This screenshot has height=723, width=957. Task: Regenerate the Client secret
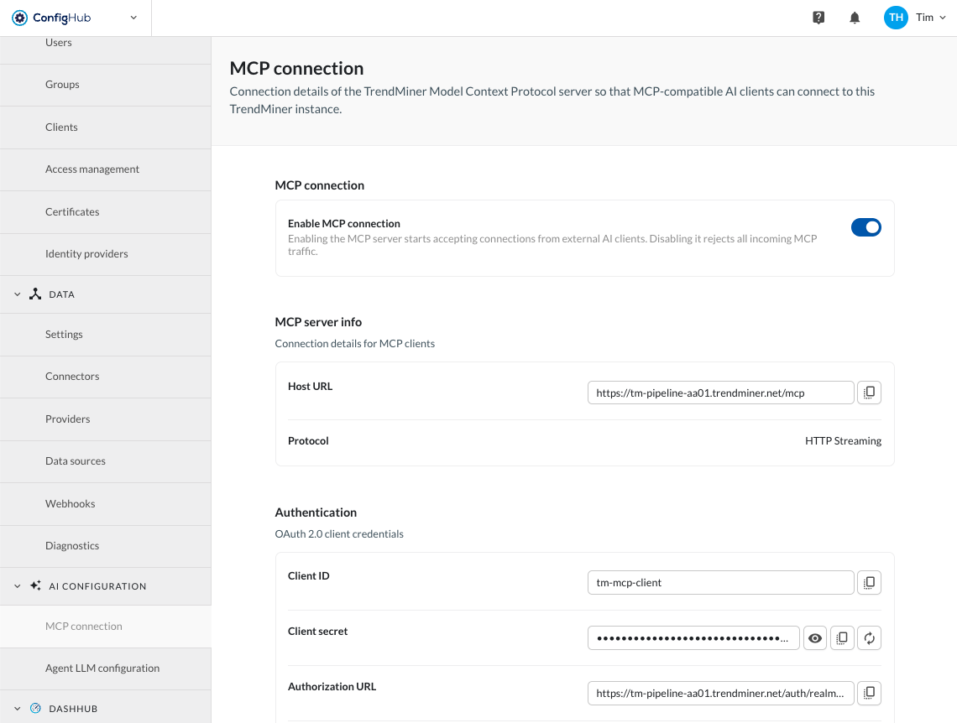(869, 638)
